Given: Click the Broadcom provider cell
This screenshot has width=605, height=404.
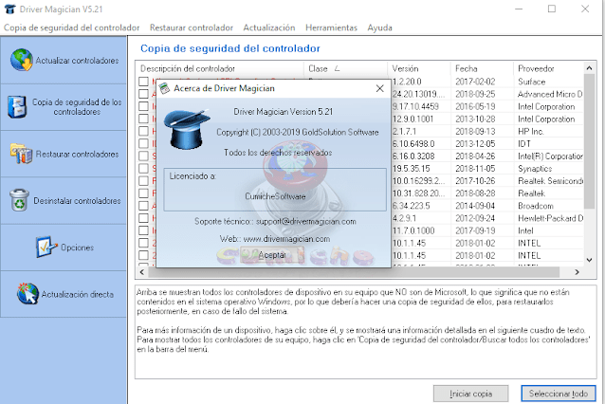Looking at the screenshot, I should coord(536,206).
